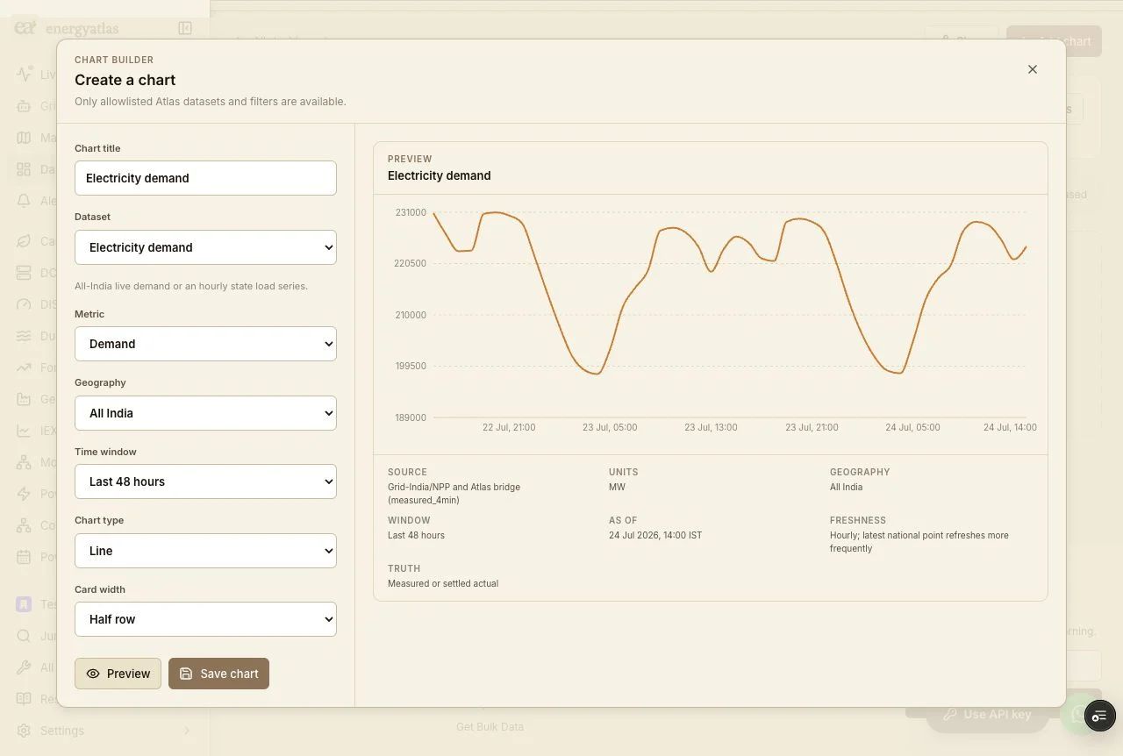Open the wrench icon in background sidebar

(x=24, y=667)
